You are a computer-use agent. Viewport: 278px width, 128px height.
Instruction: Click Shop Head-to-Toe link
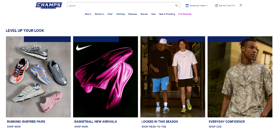(x=154, y=127)
